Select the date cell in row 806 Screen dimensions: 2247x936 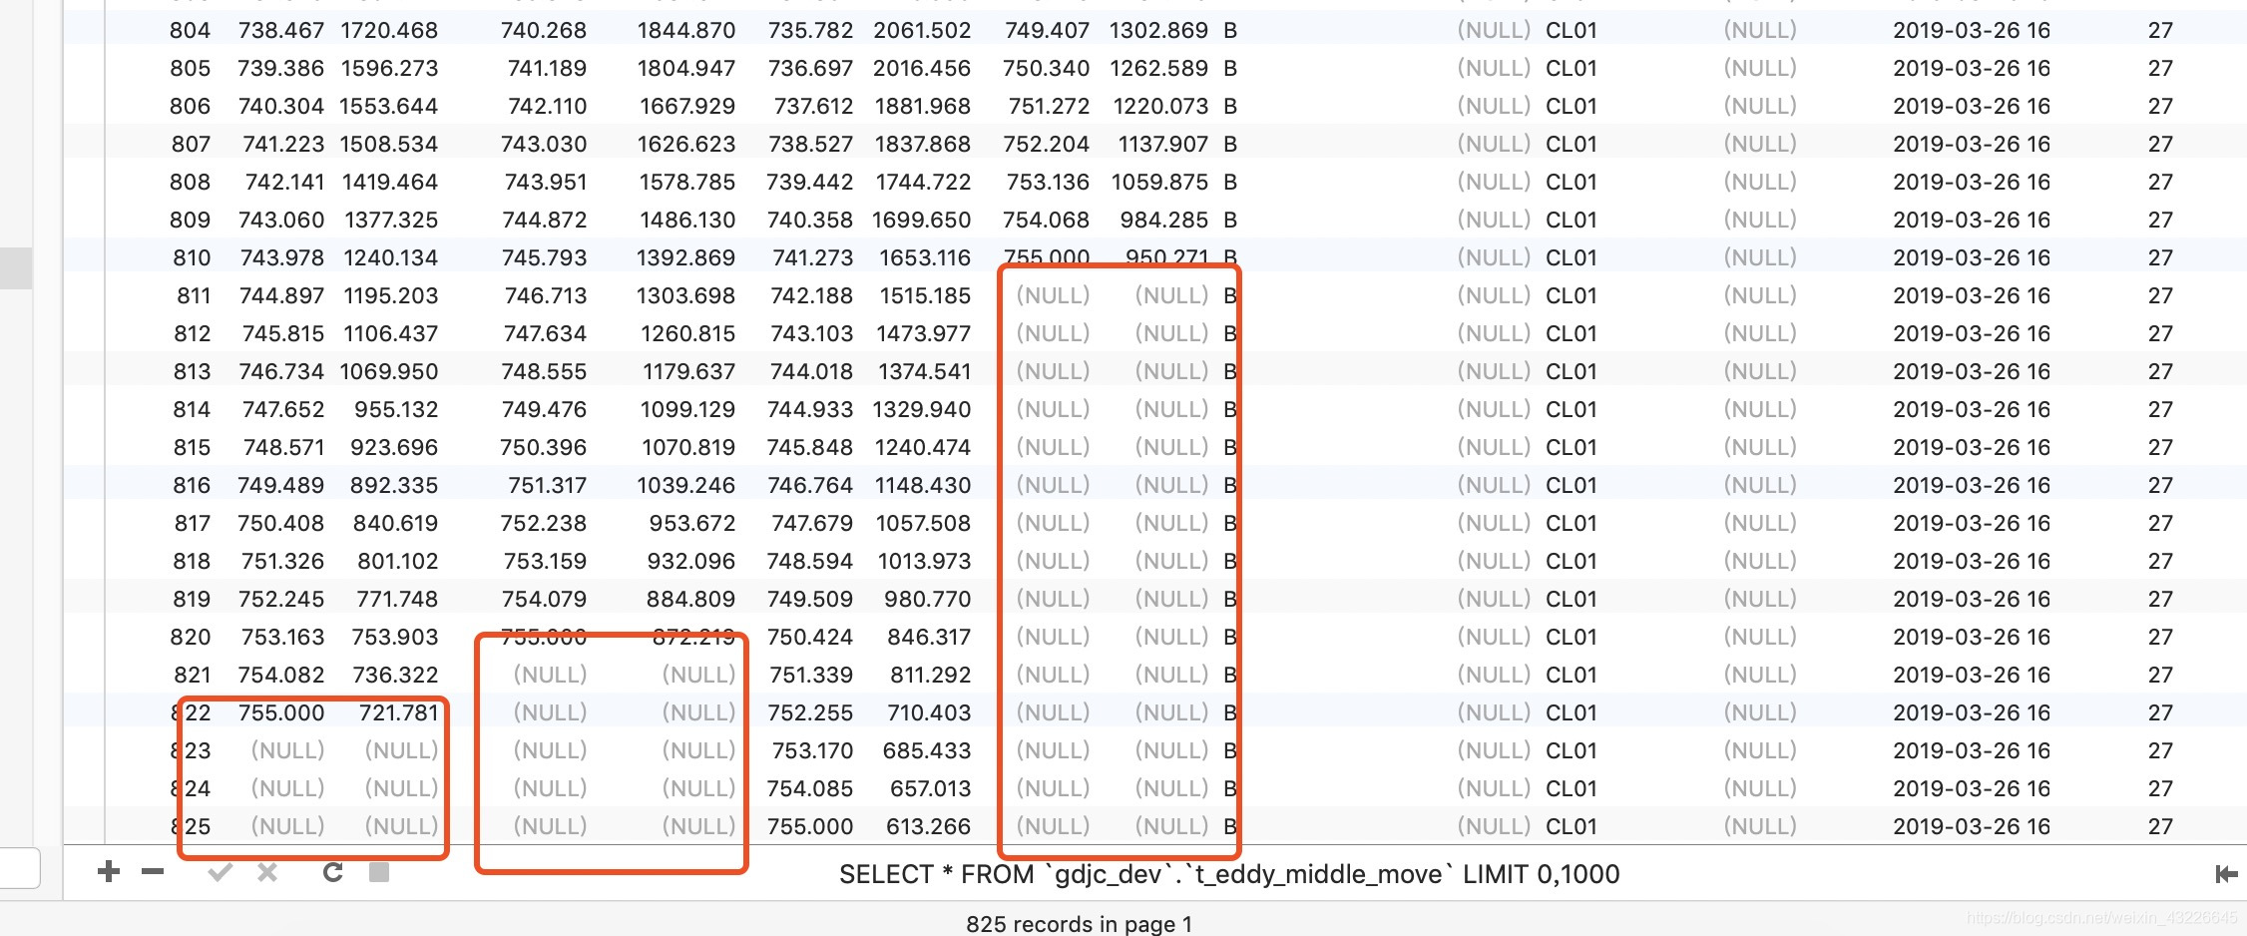click(x=1972, y=106)
